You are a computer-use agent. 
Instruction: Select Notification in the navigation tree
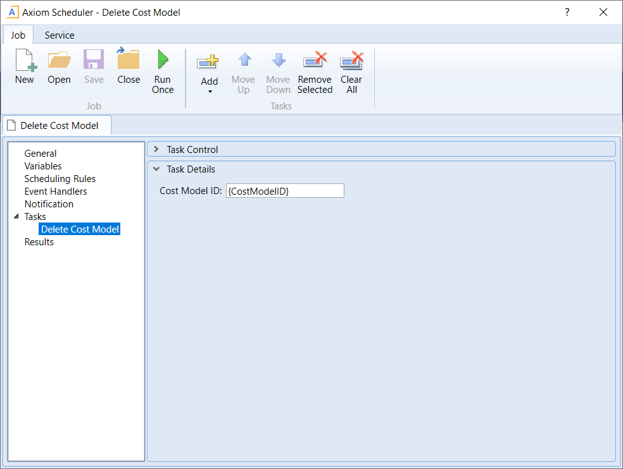pyautogui.click(x=49, y=204)
